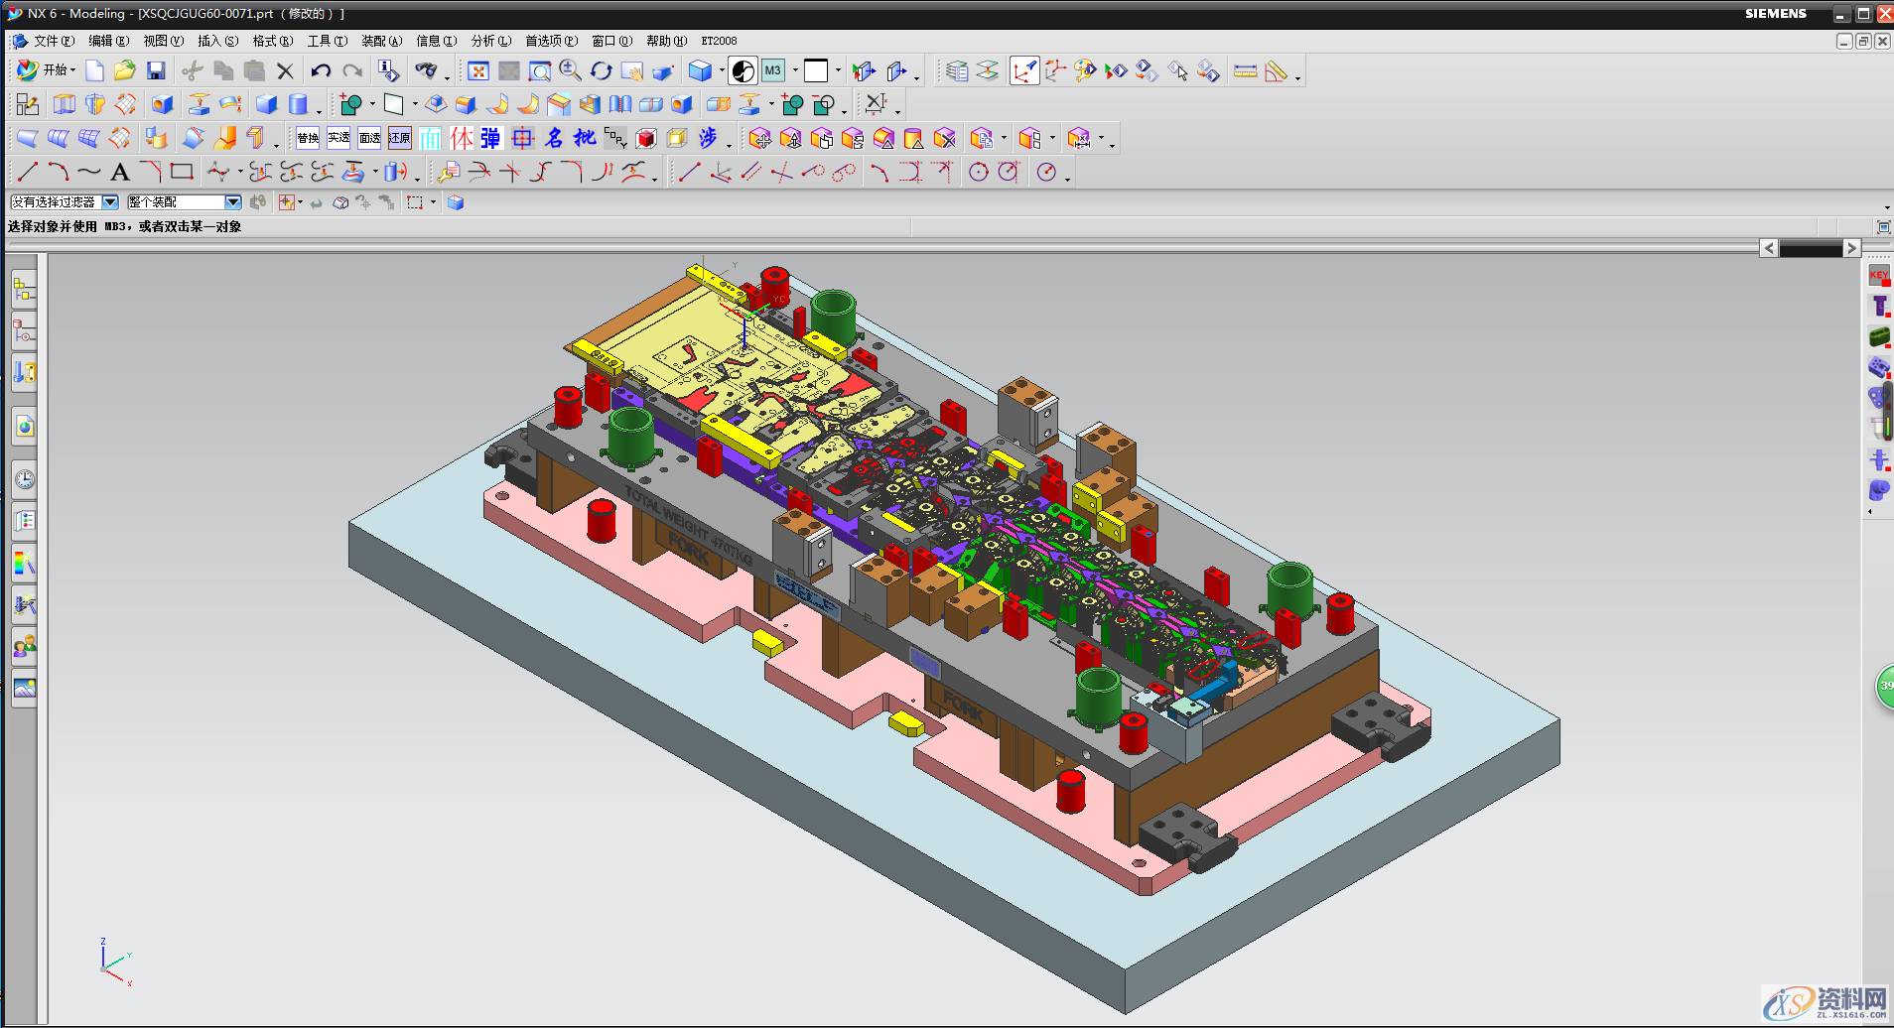1894x1028 pixels.
Task: Open the Measure Distance ruler tool
Action: pyautogui.click(x=1245, y=70)
